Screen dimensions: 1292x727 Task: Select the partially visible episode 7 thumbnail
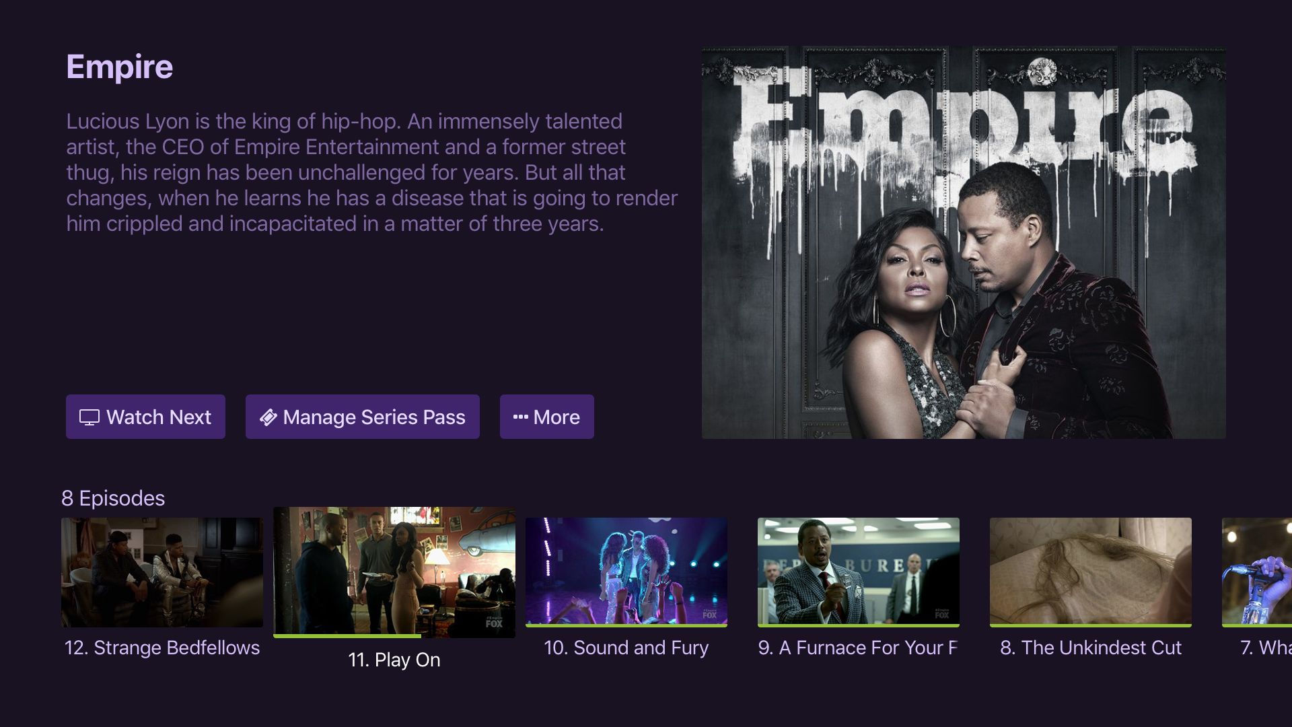pyautogui.click(x=1257, y=571)
